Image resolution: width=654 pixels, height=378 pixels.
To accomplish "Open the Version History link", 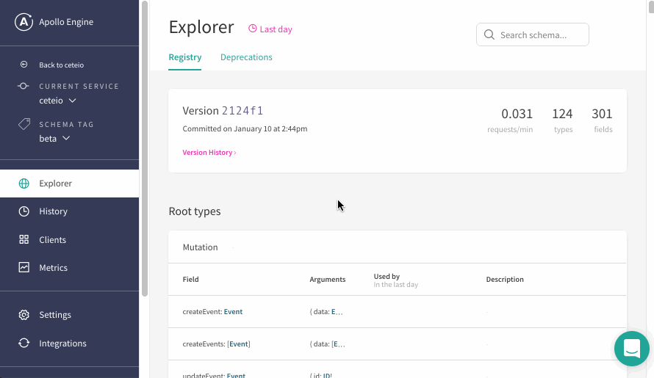I will pos(209,153).
